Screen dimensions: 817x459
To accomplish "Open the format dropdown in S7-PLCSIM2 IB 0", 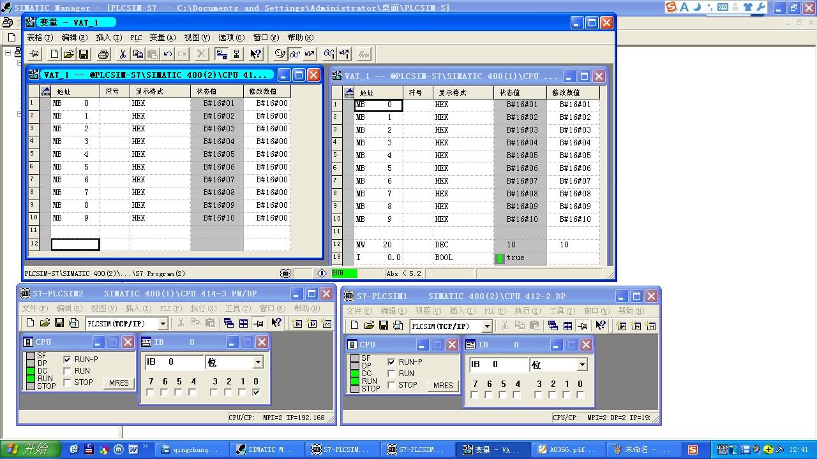I will click(258, 362).
